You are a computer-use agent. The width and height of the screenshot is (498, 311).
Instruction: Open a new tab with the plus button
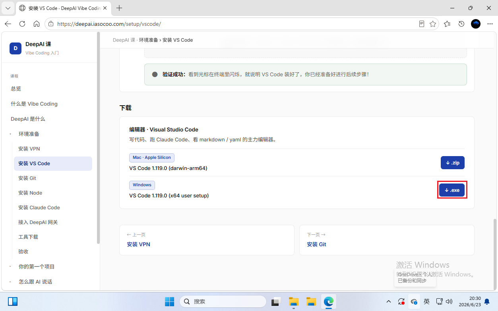point(119,8)
